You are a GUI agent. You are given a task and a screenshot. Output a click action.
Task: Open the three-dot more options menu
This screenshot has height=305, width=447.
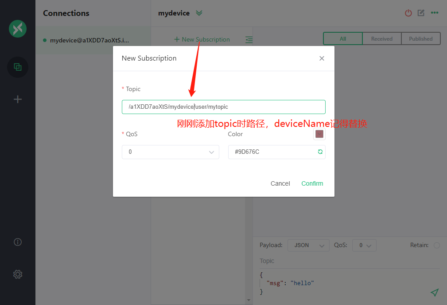(x=435, y=13)
